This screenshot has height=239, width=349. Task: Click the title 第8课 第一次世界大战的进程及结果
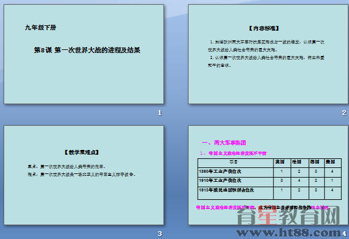(87, 50)
